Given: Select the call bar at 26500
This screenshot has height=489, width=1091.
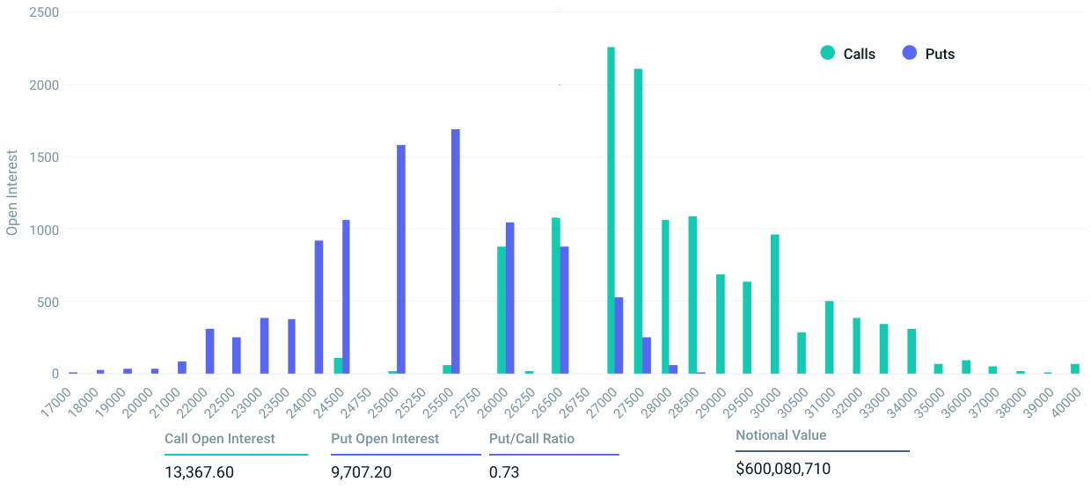Looking at the screenshot, I should click(x=556, y=296).
